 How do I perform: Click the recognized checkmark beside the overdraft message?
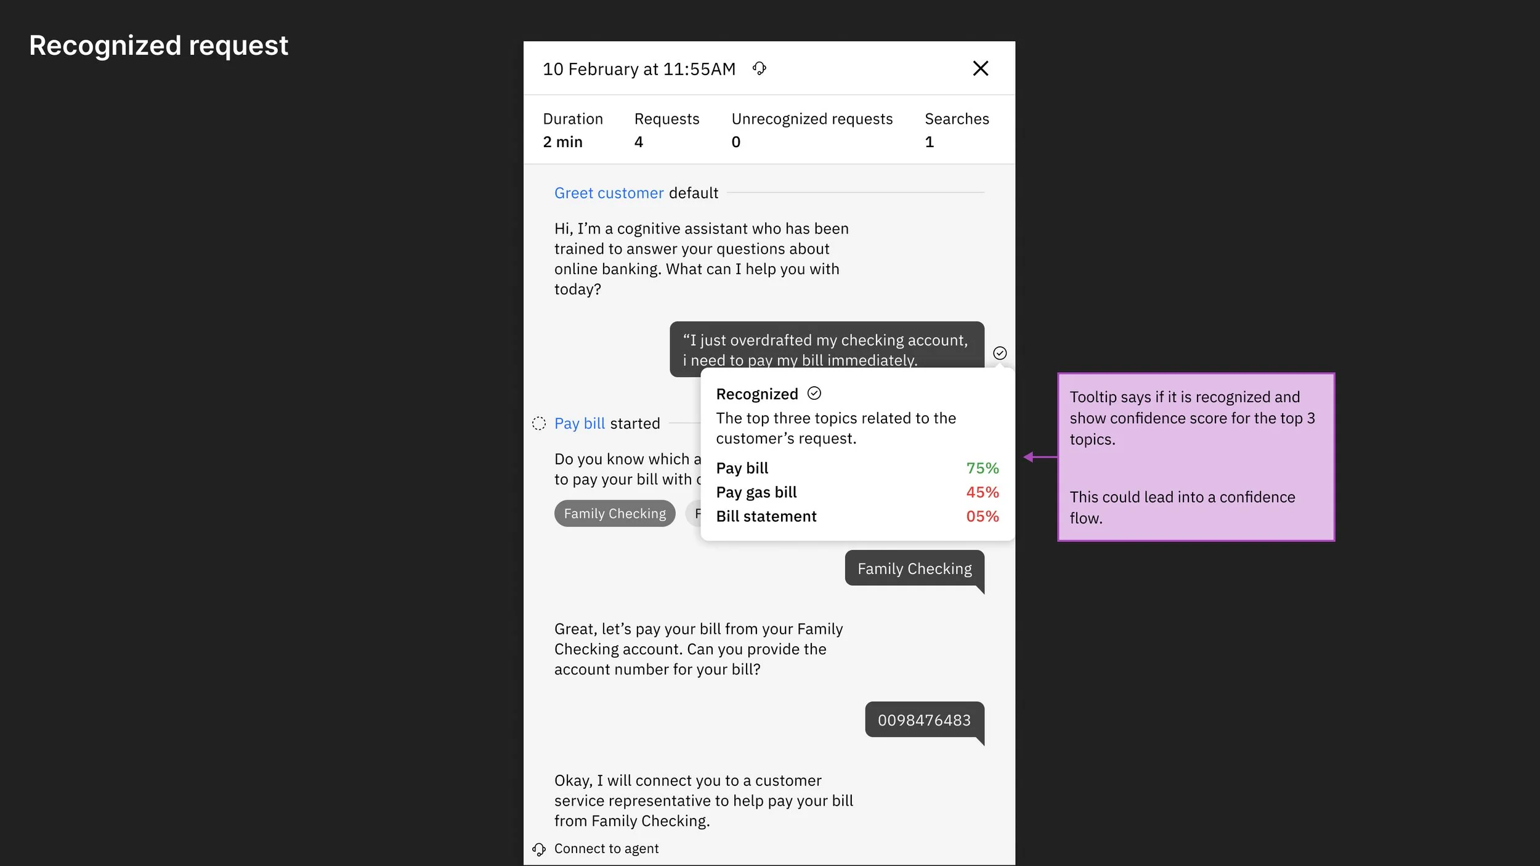(999, 353)
